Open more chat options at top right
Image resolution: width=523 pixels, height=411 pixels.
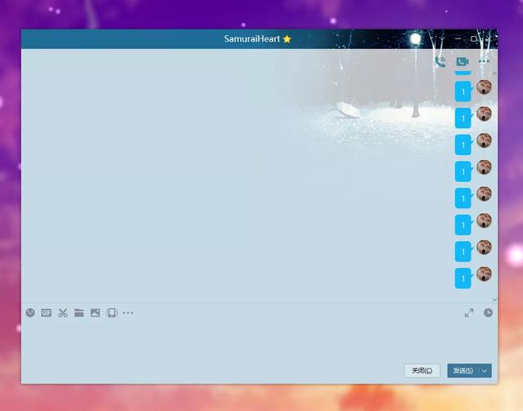(484, 61)
